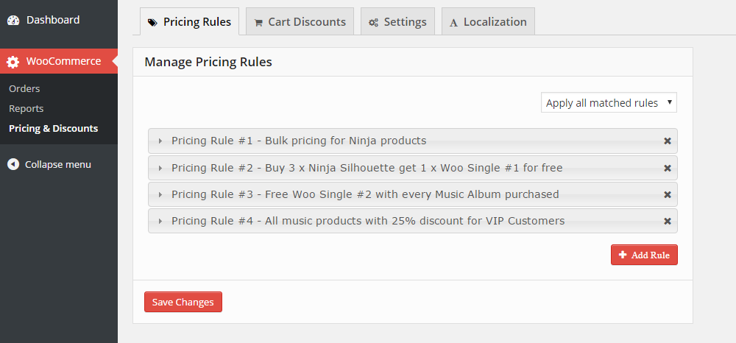Expand Pricing Rule #1 Bulk pricing triangle

pos(160,141)
